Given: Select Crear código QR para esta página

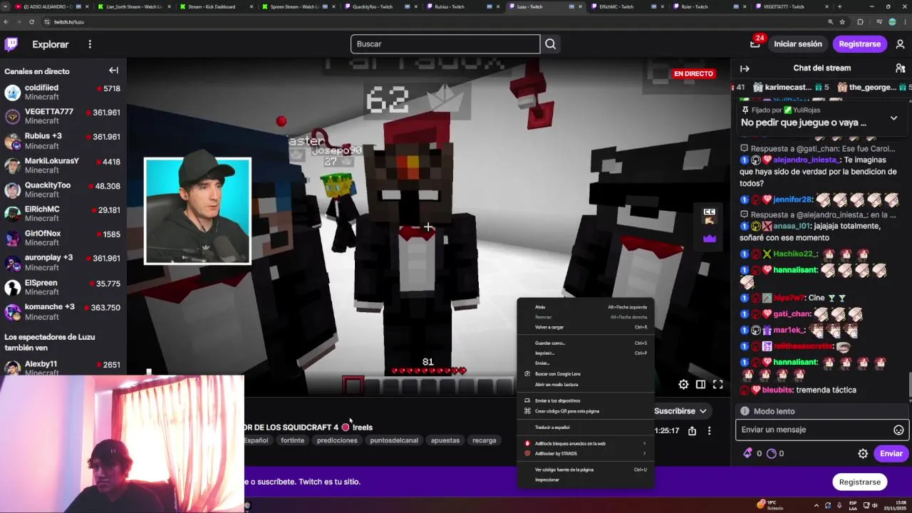Looking at the screenshot, I should point(585,411).
